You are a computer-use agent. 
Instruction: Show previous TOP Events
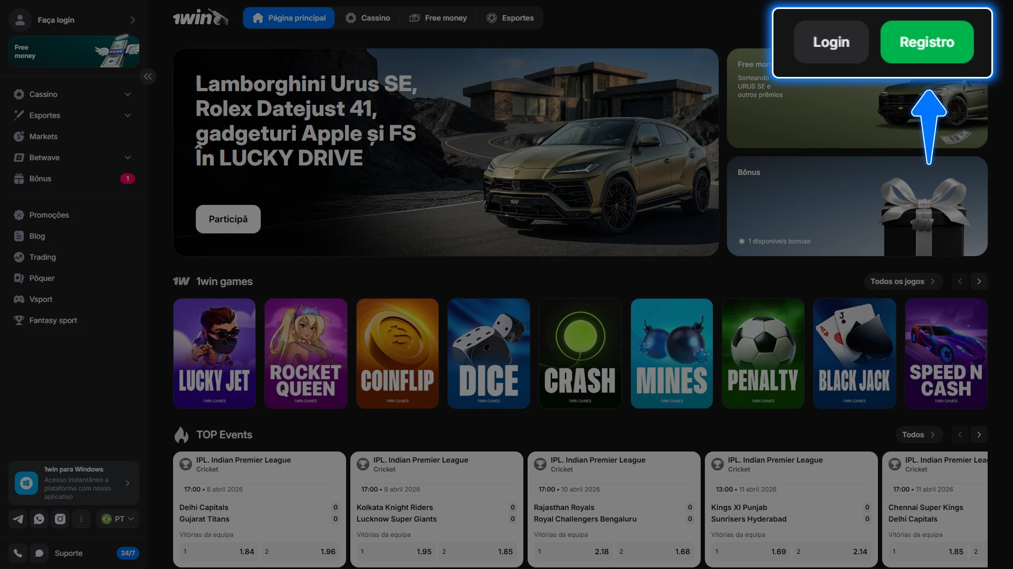960,435
